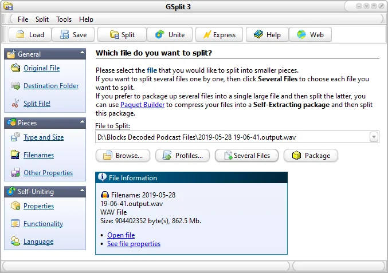Open the Destination Folder link
Viewport: 388px width, 273px height.
51,86
